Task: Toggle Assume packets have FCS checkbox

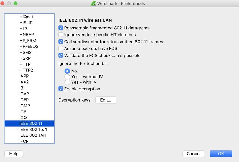Action: pos(61,48)
